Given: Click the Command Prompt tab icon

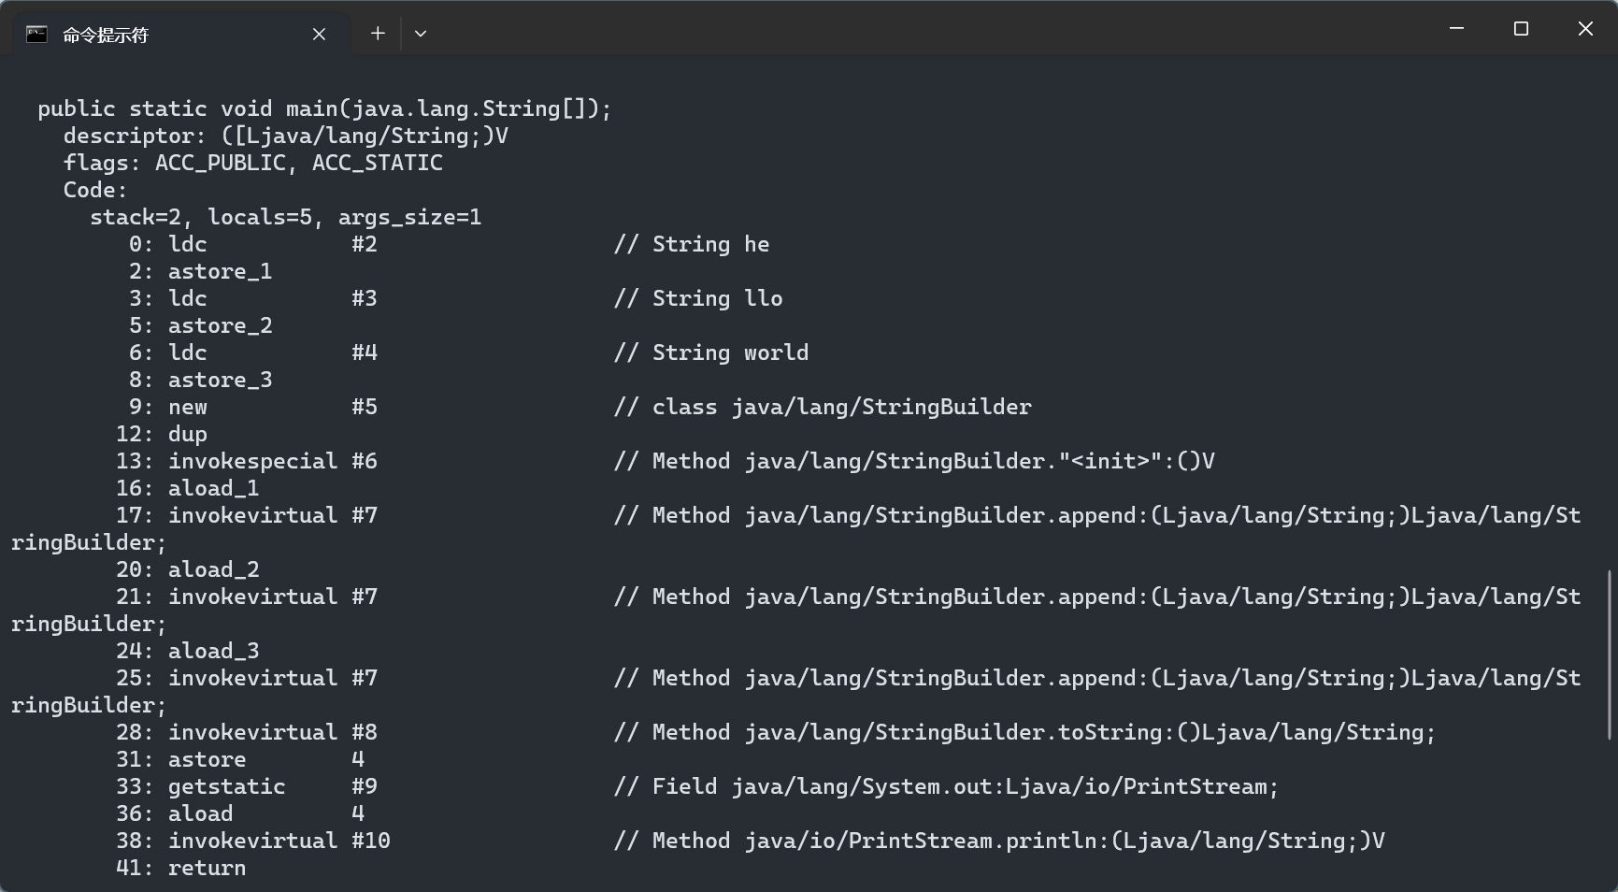Looking at the screenshot, I should [36, 35].
